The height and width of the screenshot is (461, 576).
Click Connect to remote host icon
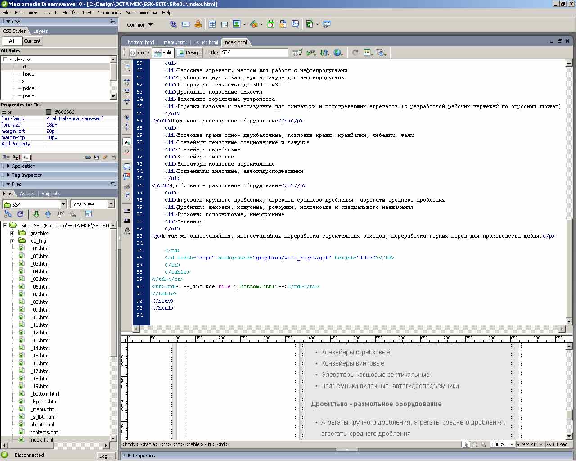point(8,214)
